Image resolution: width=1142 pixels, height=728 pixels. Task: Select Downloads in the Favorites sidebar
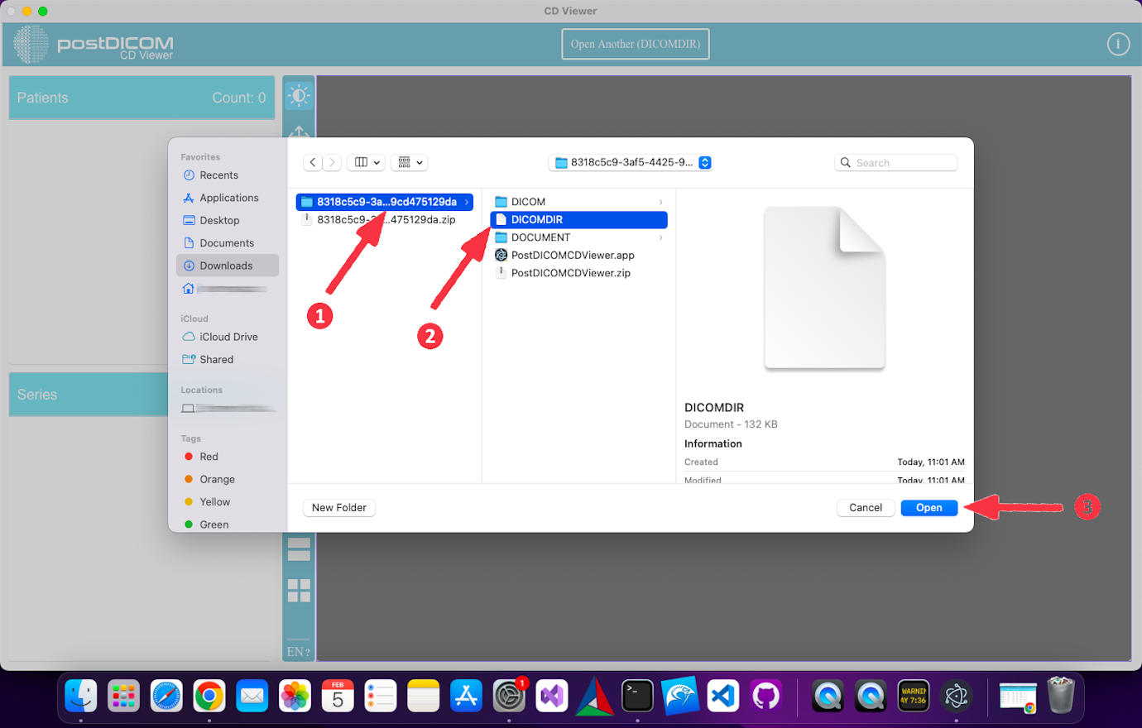227,265
